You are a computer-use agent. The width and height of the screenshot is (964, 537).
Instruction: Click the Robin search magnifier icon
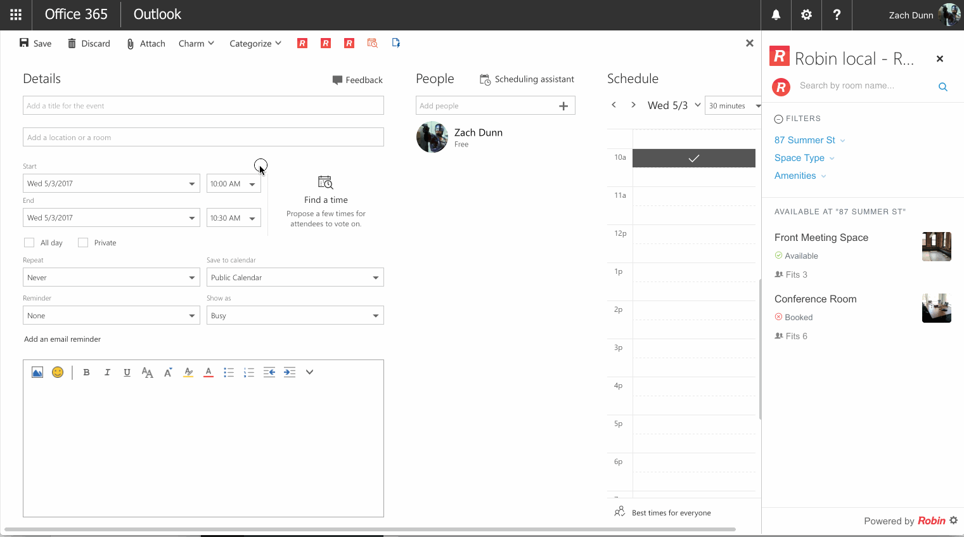pos(943,87)
